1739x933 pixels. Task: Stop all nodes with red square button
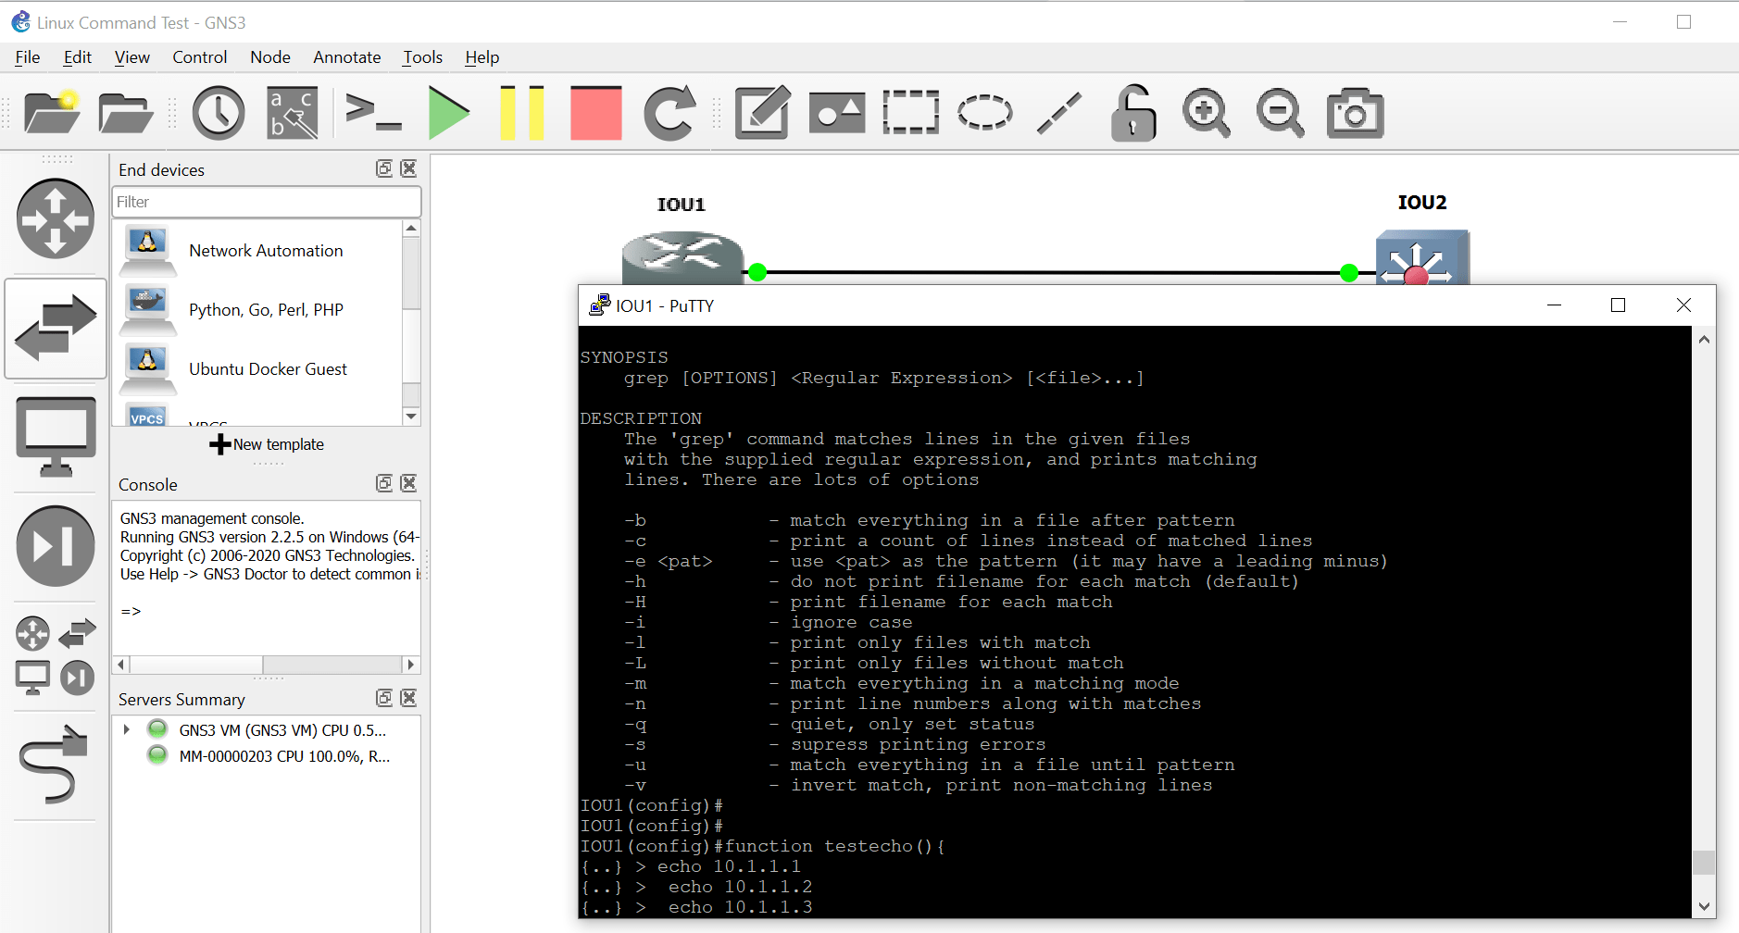[x=595, y=113]
